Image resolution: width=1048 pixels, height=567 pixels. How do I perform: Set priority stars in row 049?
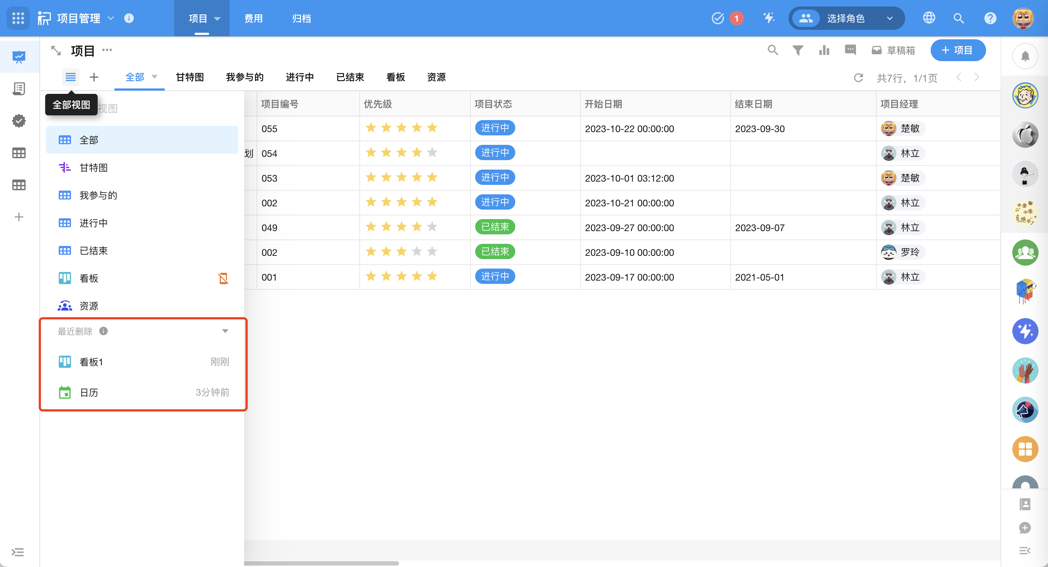point(401,227)
